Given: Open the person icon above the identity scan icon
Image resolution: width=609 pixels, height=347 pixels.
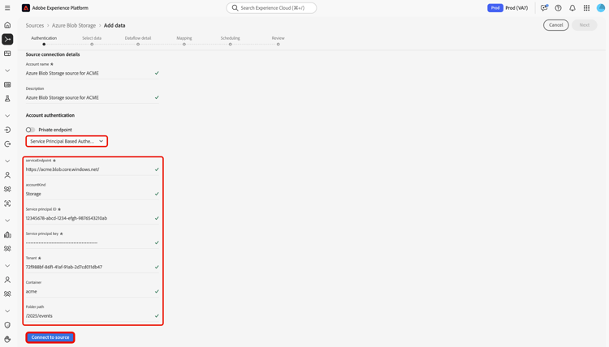Looking at the screenshot, I should 7,175.
